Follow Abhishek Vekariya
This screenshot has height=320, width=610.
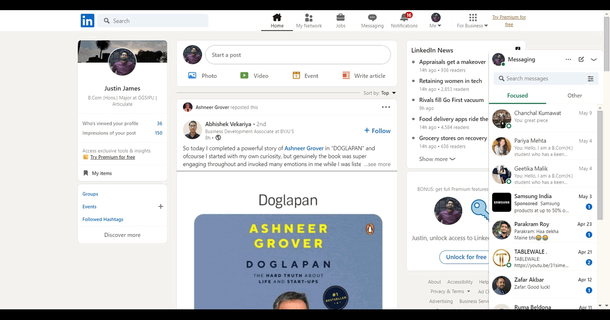click(378, 131)
